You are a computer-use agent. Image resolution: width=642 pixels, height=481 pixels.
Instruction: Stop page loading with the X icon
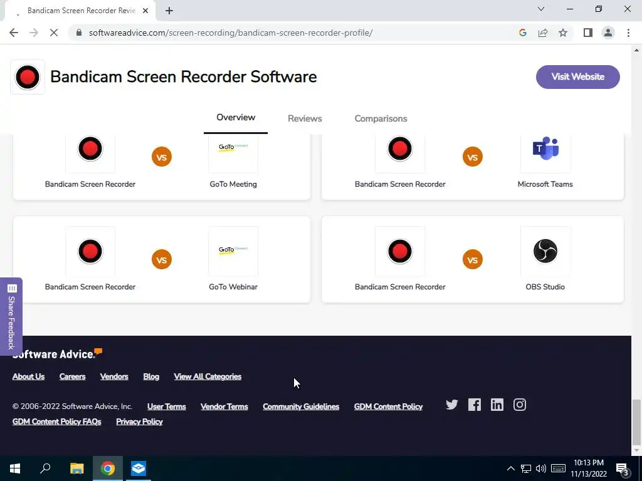(54, 33)
